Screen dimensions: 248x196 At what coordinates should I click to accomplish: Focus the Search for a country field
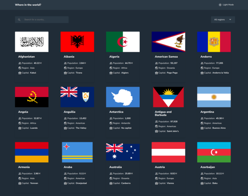point(42,19)
